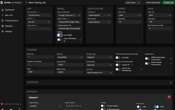
Task: Open the GPU ID dropdown
Action: (x=39, y=22)
